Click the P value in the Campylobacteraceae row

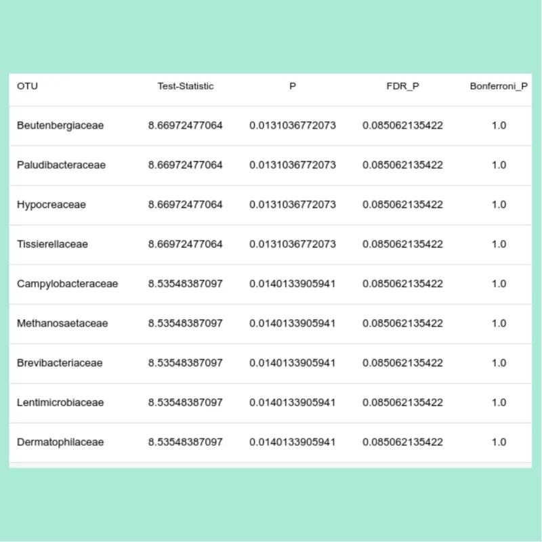click(293, 284)
